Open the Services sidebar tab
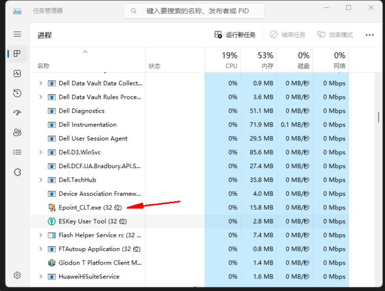 (17, 172)
